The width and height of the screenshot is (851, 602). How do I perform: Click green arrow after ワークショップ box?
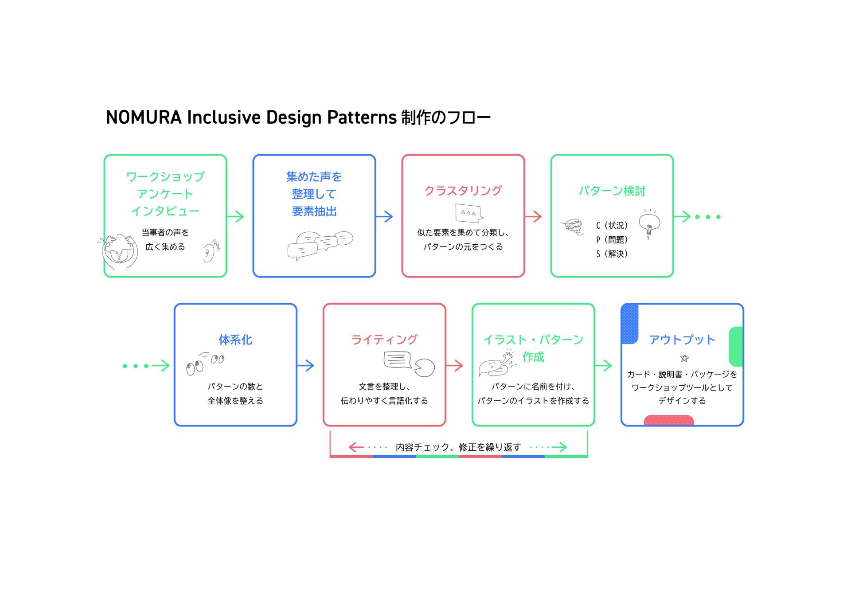pyautogui.click(x=235, y=217)
